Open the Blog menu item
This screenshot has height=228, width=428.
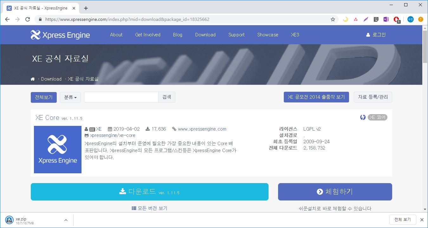pos(178,35)
